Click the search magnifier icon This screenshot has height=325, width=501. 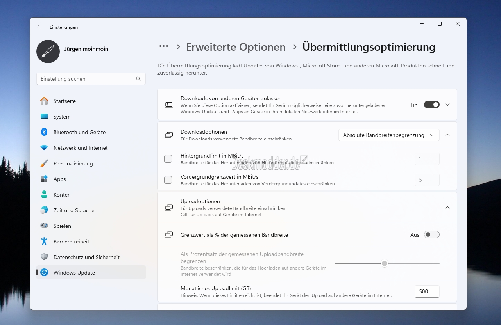138,79
